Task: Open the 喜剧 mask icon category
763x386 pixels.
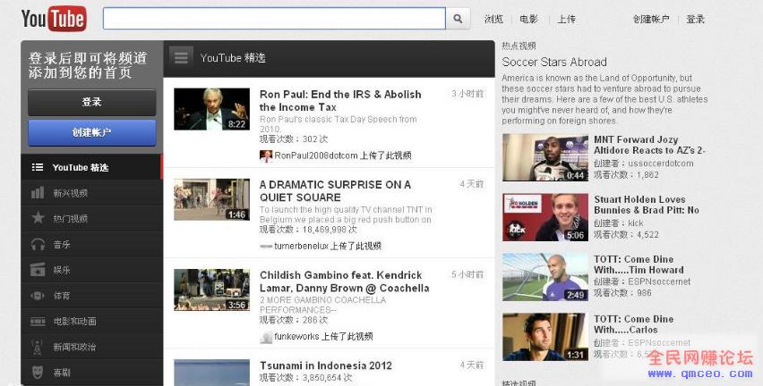Action: [38, 373]
